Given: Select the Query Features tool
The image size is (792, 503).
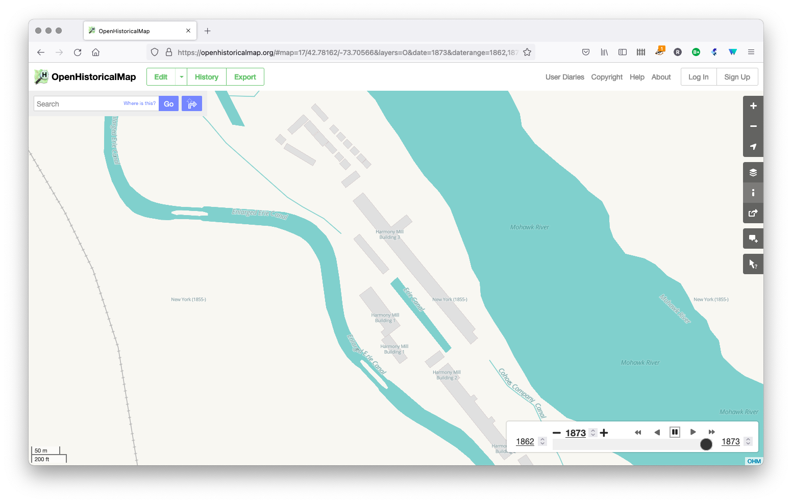Looking at the screenshot, I should [753, 263].
